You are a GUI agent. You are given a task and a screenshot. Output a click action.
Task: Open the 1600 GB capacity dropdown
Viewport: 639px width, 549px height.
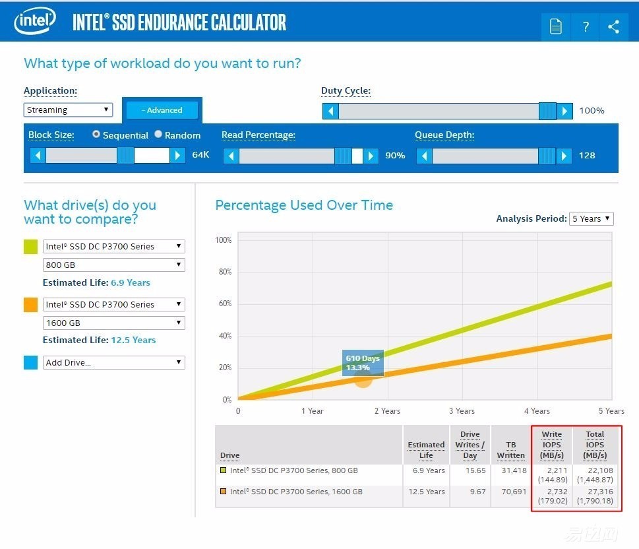coord(113,323)
